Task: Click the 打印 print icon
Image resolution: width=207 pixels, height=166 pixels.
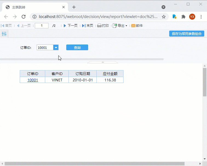Action: pyautogui.click(x=99, y=26)
